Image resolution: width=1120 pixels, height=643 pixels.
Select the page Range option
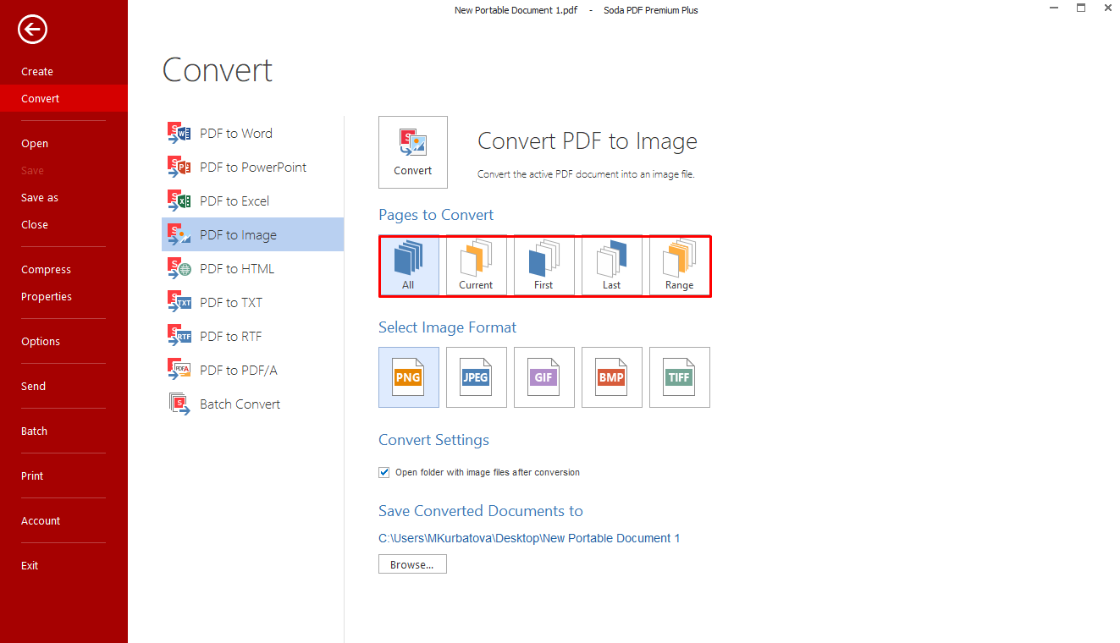tap(679, 266)
